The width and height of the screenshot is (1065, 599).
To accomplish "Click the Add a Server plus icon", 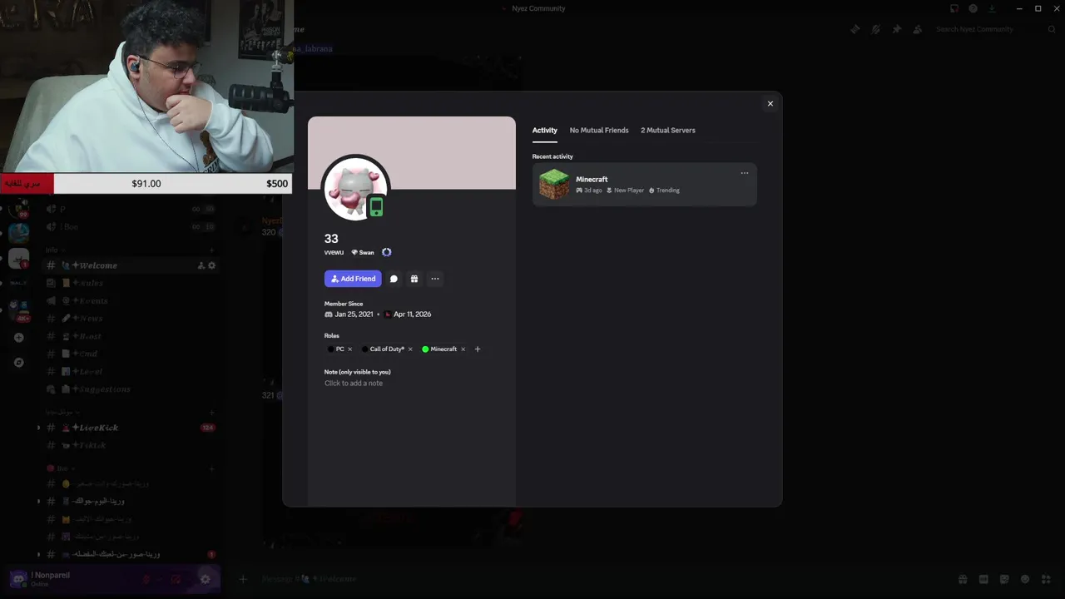I will pos(18,338).
